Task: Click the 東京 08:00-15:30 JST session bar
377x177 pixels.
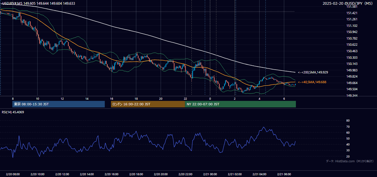Action: click(58, 104)
